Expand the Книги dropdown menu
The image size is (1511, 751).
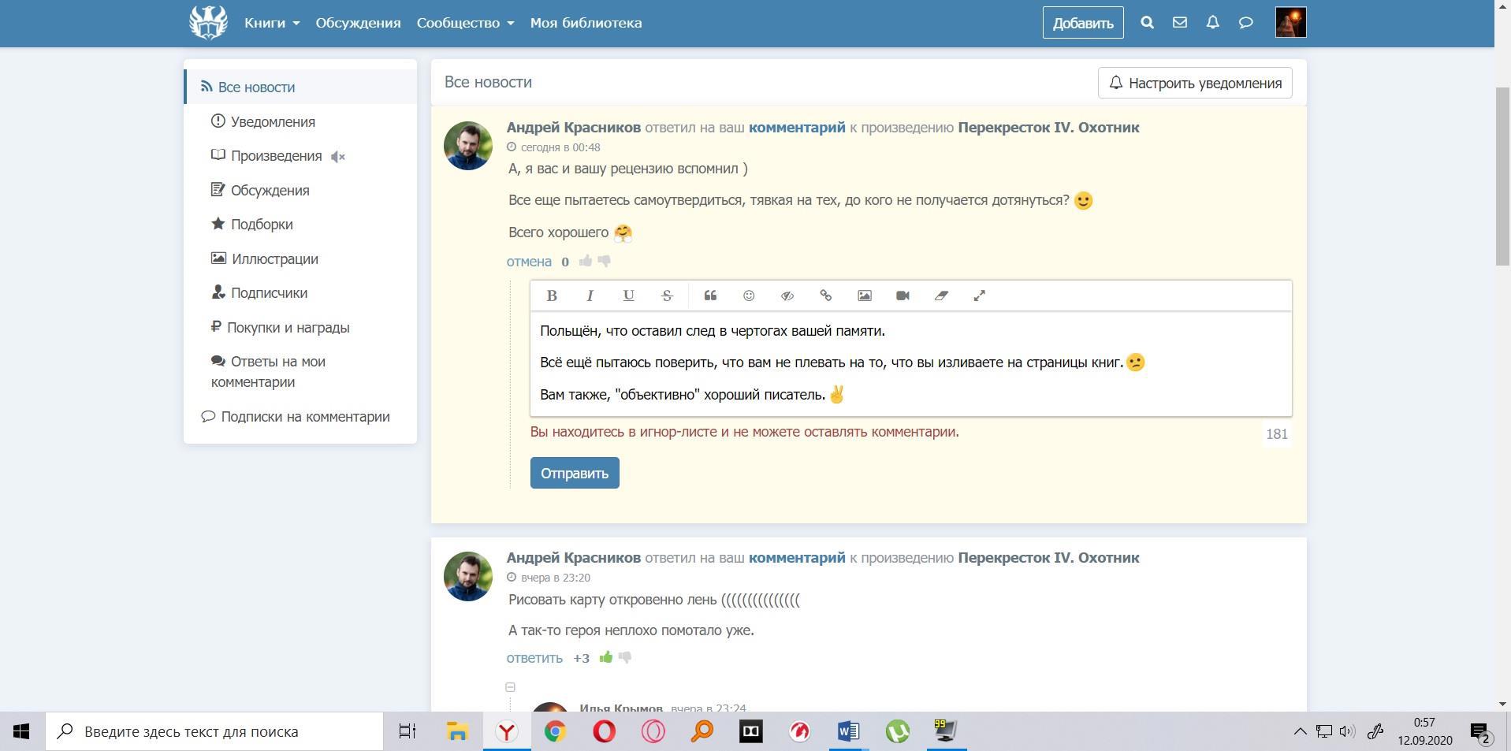[x=271, y=23]
